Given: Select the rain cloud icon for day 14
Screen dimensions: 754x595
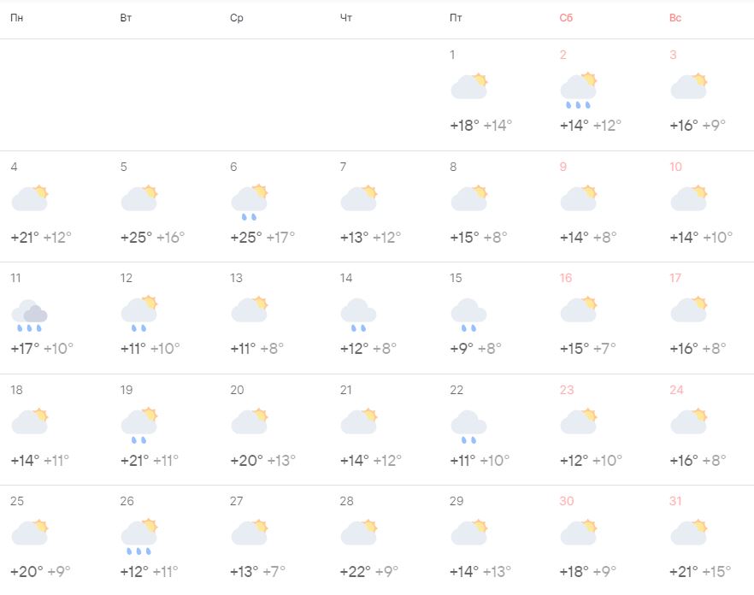Looking at the screenshot, I should coord(358,313).
